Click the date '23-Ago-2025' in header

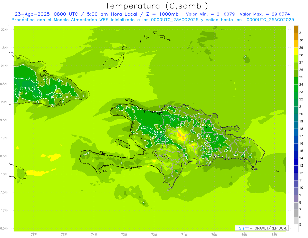[x=32, y=14]
